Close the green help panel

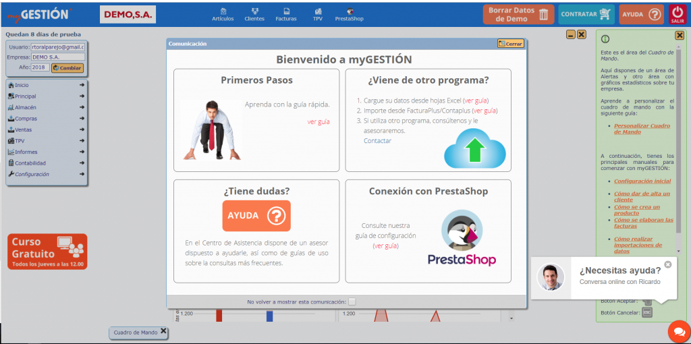click(680, 35)
